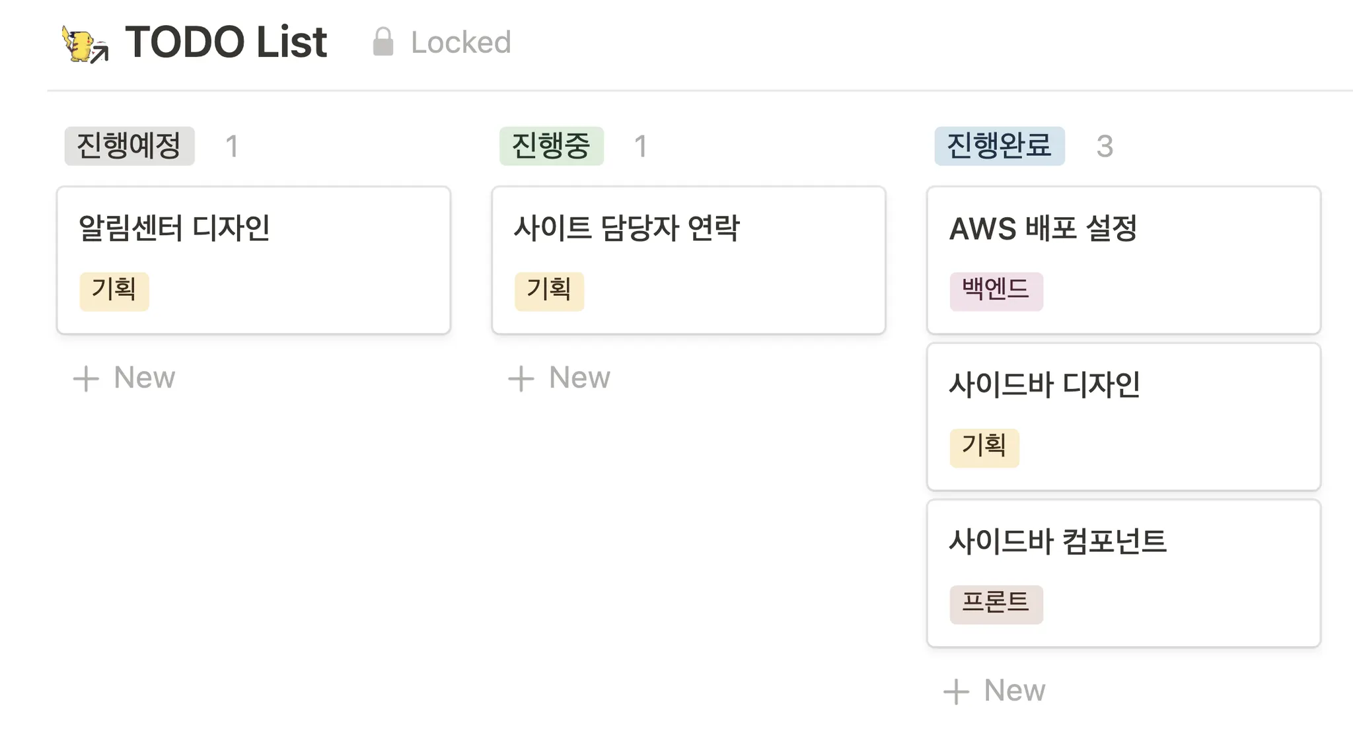Click plus icon under 진행완료 column

tap(956, 692)
